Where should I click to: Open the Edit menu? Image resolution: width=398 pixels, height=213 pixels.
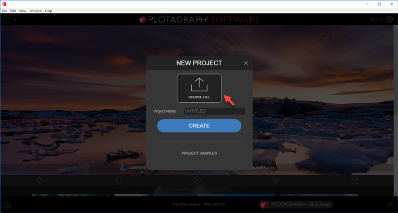click(x=13, y=11)
